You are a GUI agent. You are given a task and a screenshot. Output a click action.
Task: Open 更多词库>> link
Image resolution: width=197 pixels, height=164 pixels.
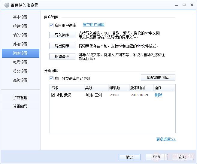166,139
